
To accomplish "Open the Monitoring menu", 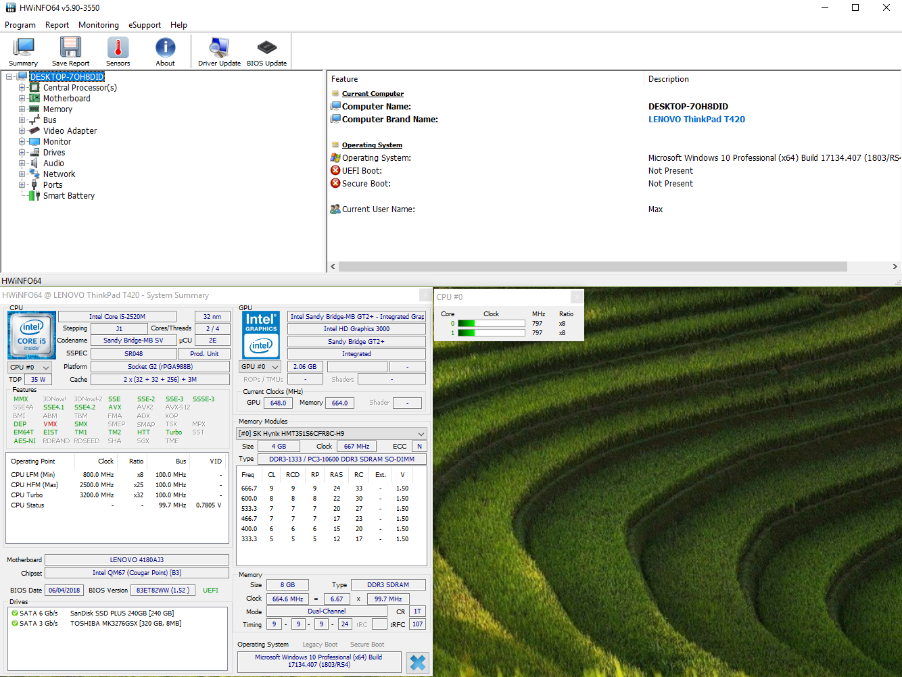I will click(x=99, y=25).
